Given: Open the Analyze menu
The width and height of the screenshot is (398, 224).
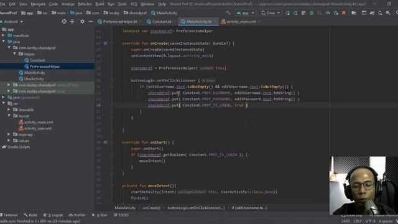Looking at the screenshot, I should pyautogui.click(x=68, y=4).
